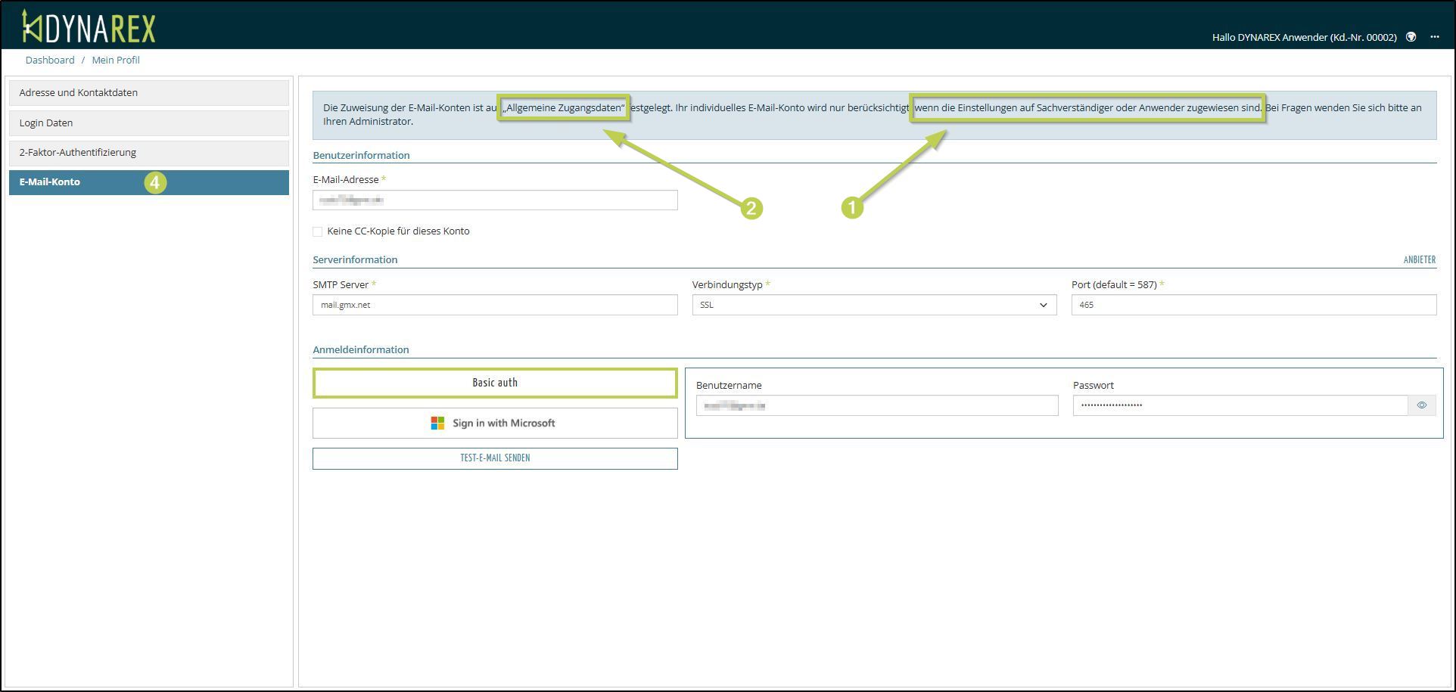Viewport: 1456px width, 692px height.
Task: Select the Benutzername text field
Action: coord(876,406)
